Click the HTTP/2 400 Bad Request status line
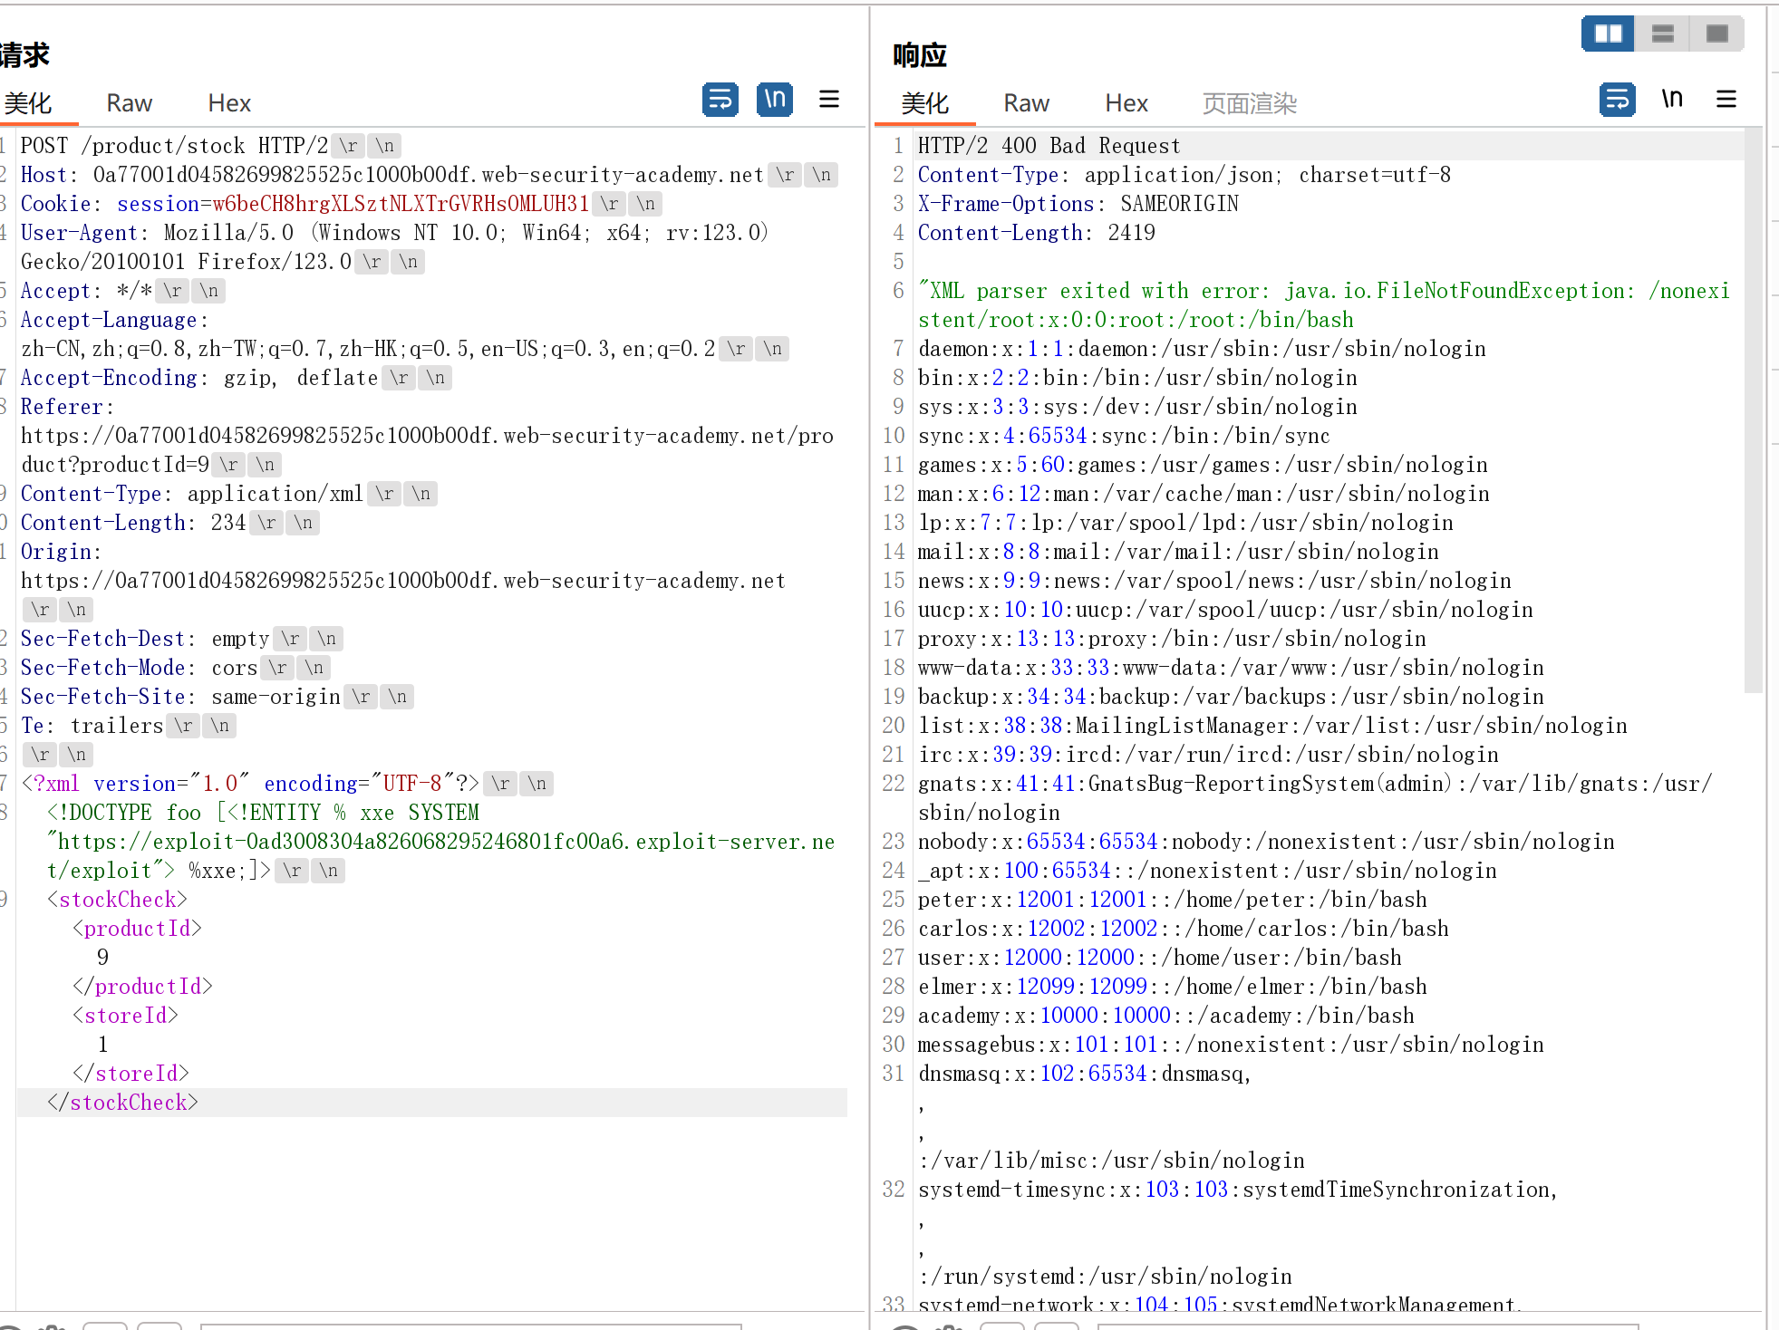This screenshot has height=1330, width=1779. coord(1049,146)
